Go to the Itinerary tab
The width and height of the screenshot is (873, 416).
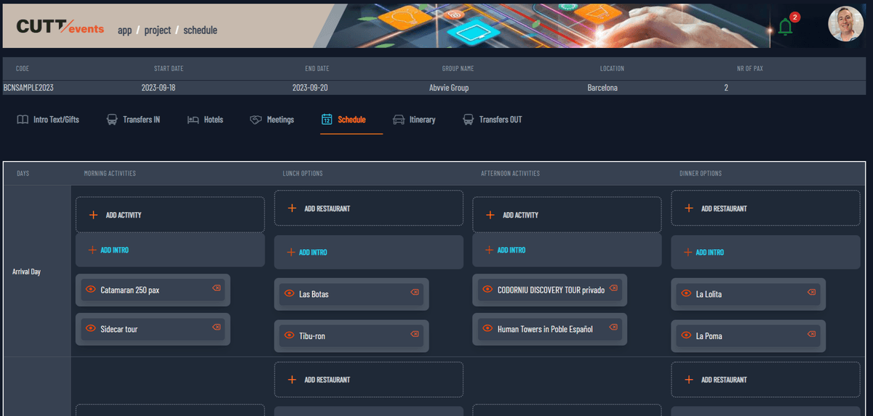coord(414,120)
